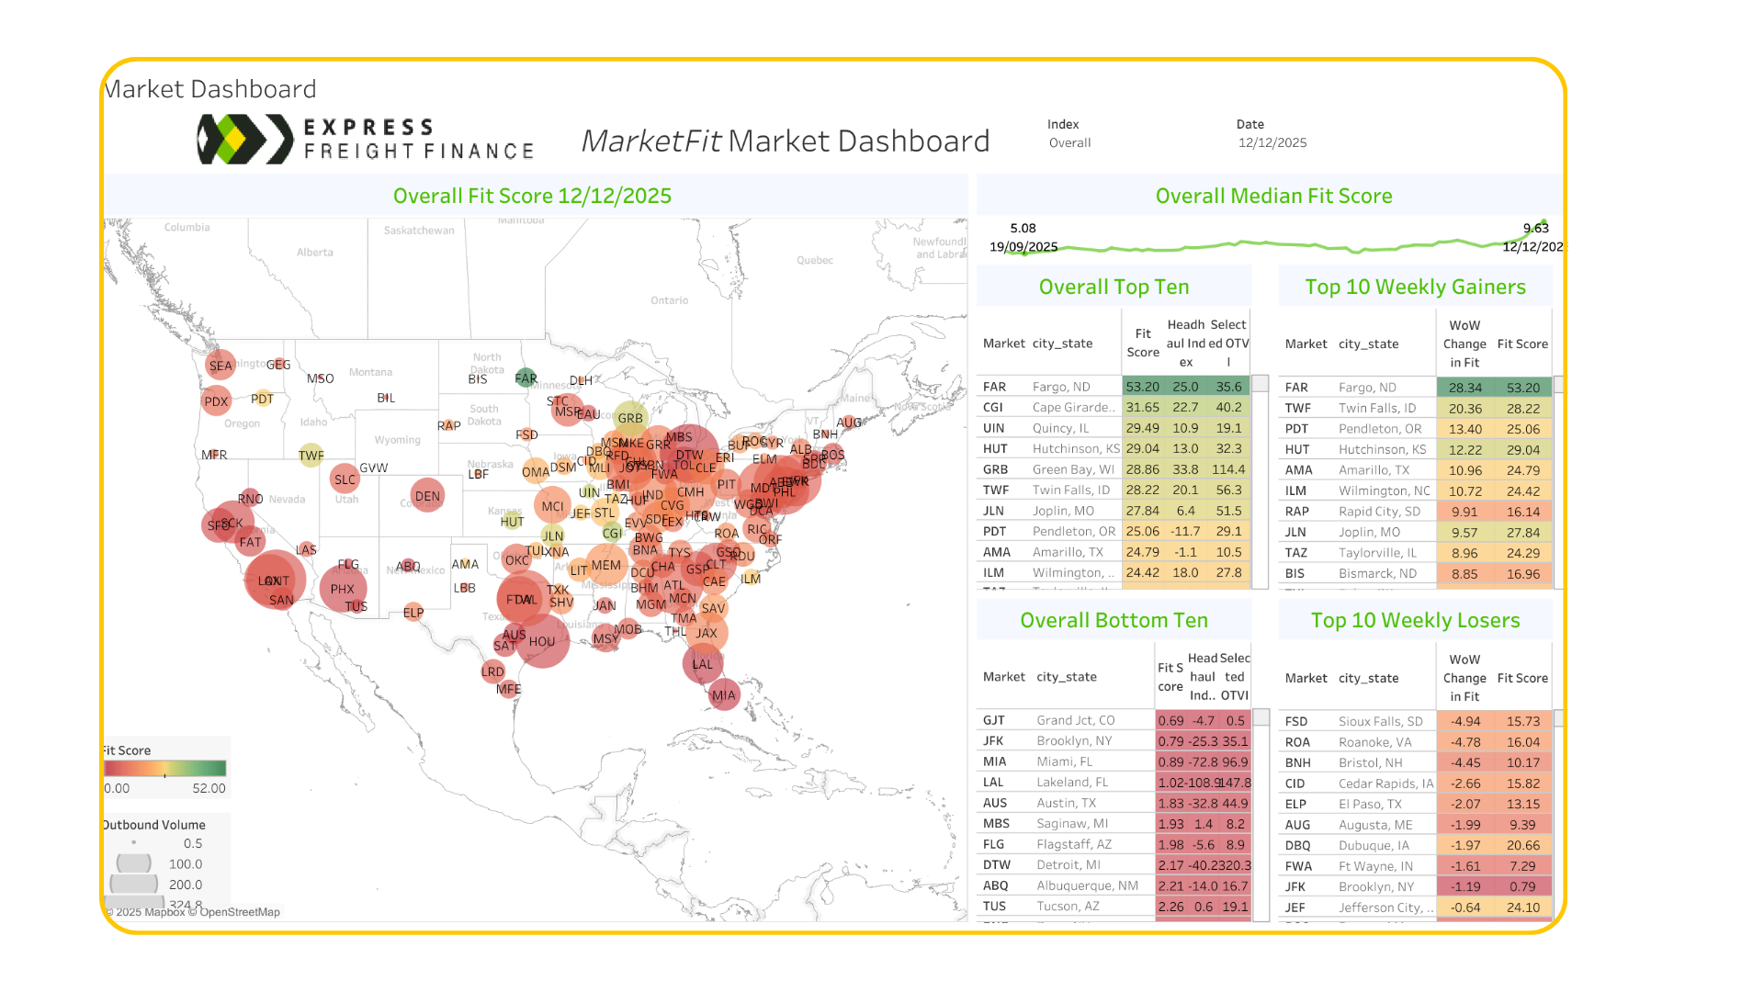
Task: Click the Express Freight Finance logo
Action: tap(366, 140)
